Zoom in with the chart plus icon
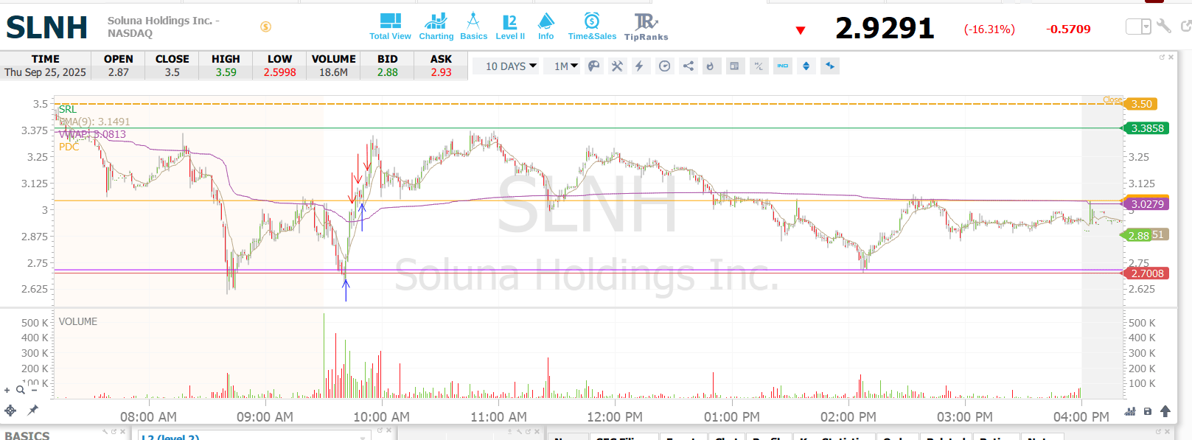 tap(7, 391)
